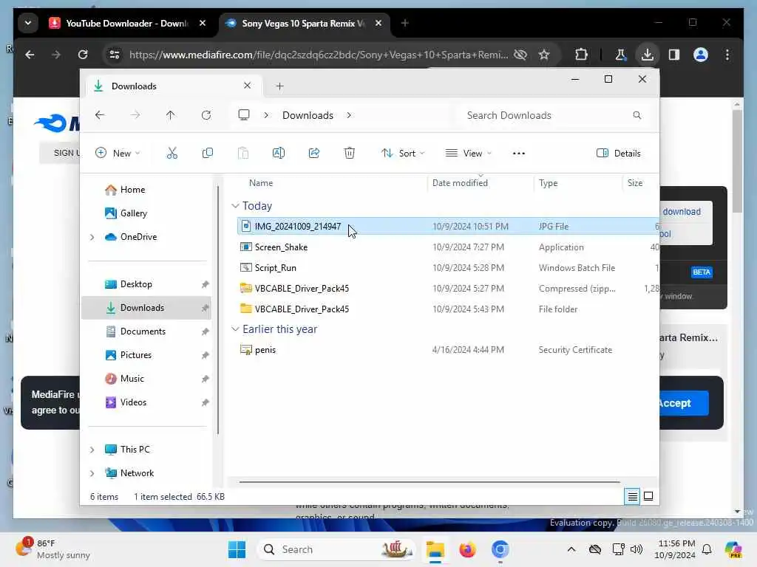This screenshot has width=757, height=567.
Task: Switch to details list view icon in status bar
Action: click(x=633, y=496)
